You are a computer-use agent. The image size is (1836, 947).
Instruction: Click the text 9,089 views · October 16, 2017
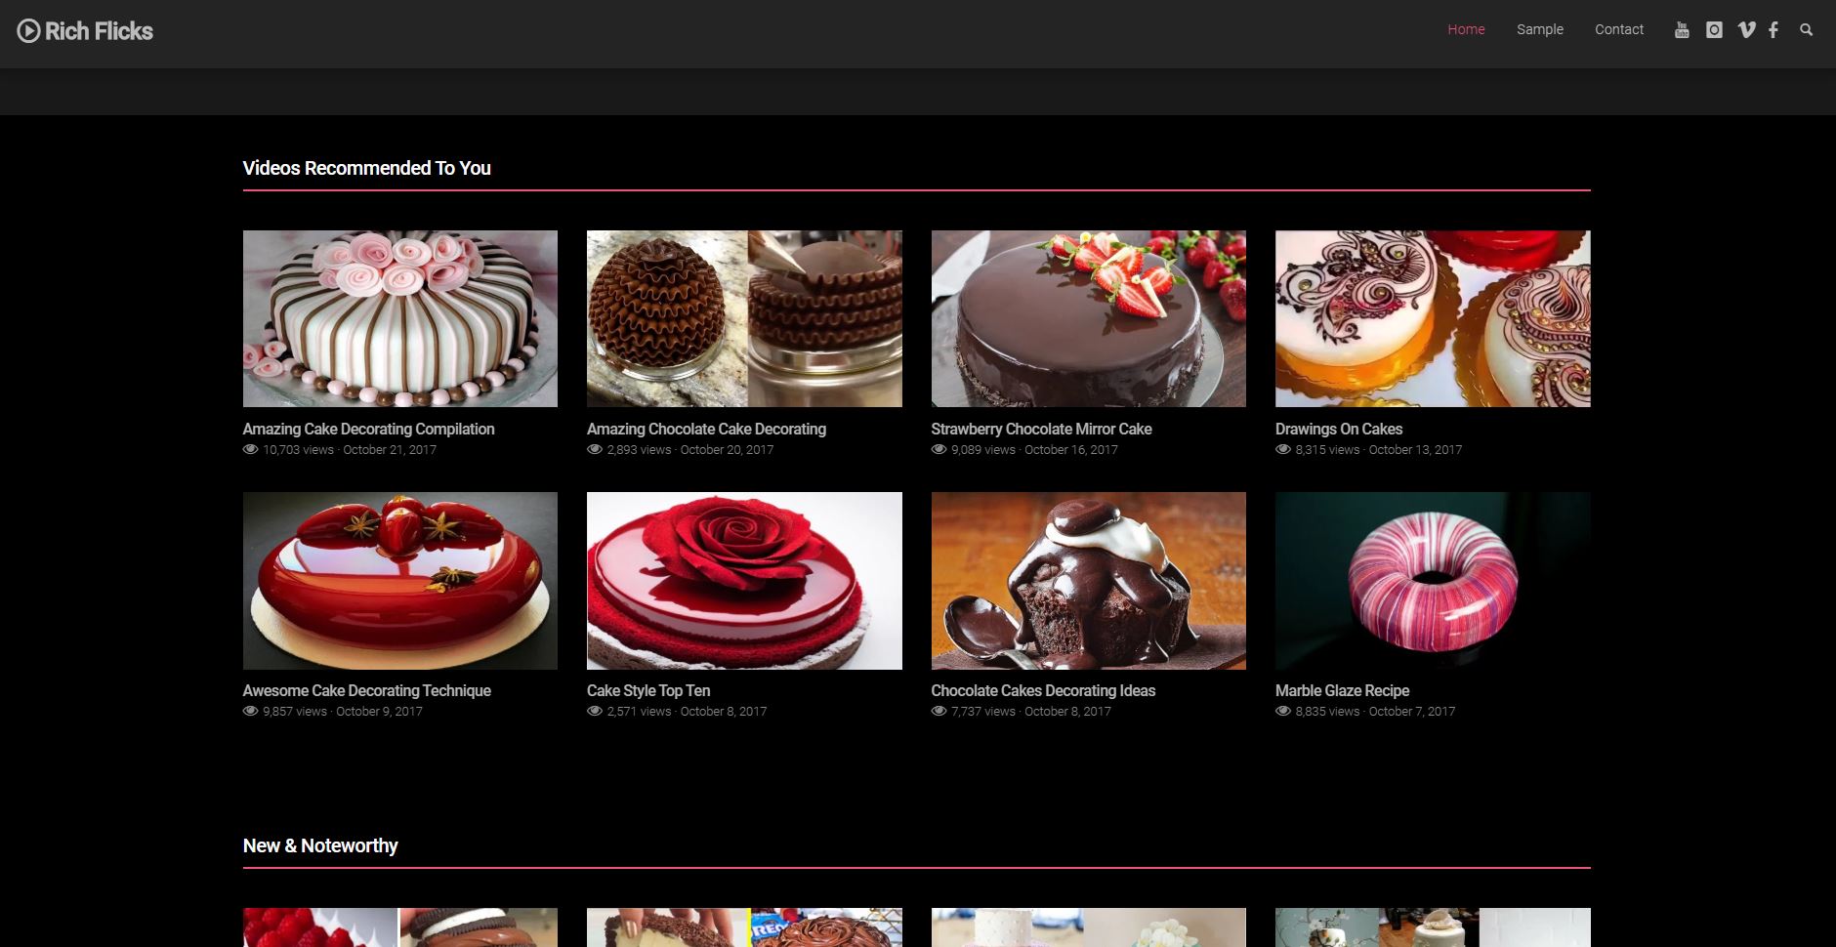pyautogui.click(x=1034, y=450)
